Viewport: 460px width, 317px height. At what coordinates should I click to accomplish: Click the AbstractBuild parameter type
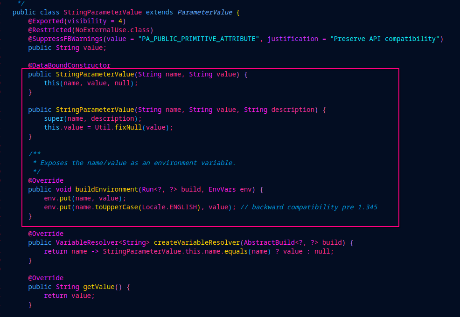[269, 242]
